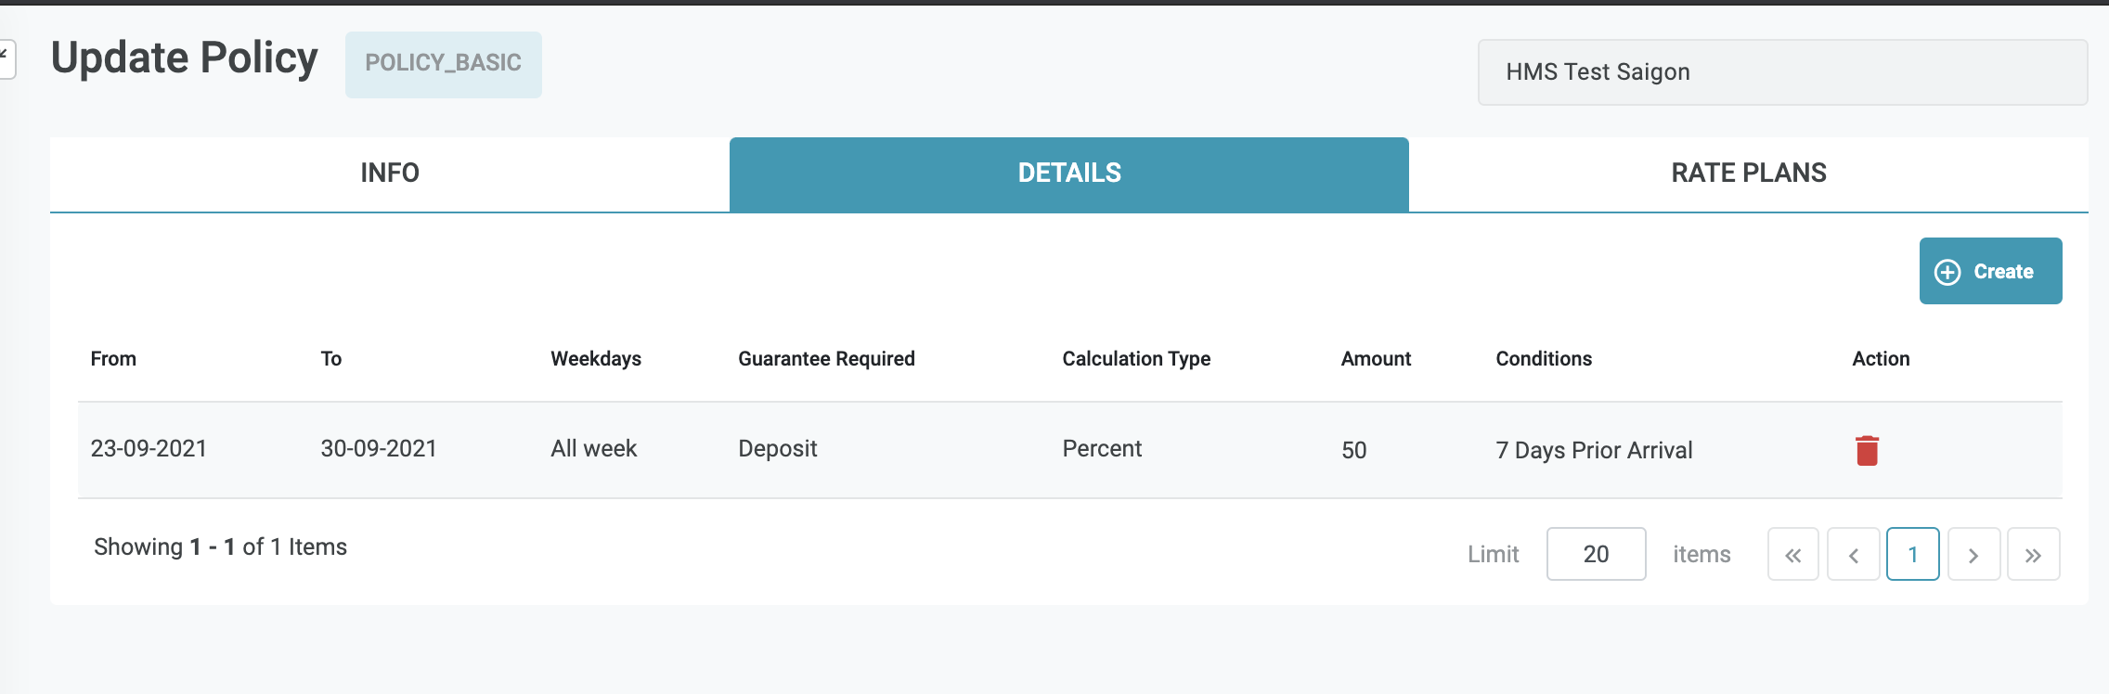The width and height of the screenshot is (2109, 694).
Task: Click the collapse icon beside Update Policy
Action: point(6,58)
